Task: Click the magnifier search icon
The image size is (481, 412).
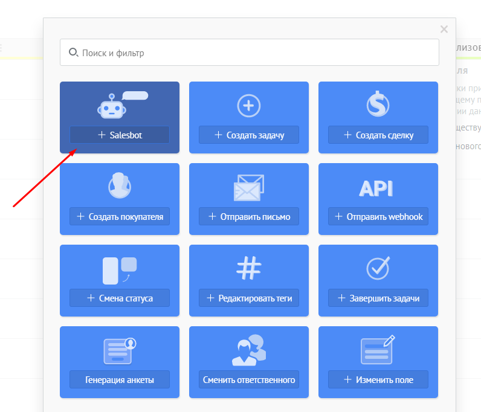Action: point(73,53)
